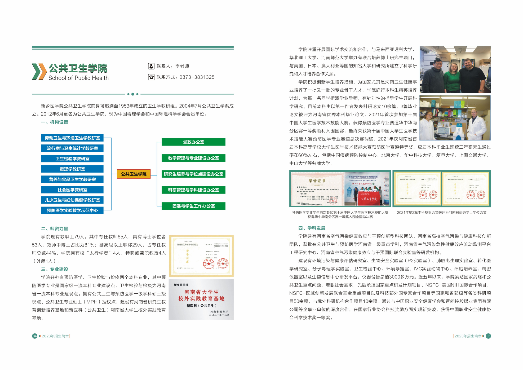Click the contact name 李老师
523x370 pixels.
coord(182,66)
